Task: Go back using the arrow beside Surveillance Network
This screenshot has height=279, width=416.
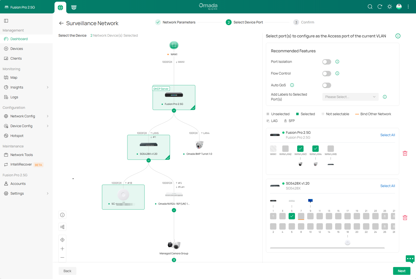Action: (61, 23)
